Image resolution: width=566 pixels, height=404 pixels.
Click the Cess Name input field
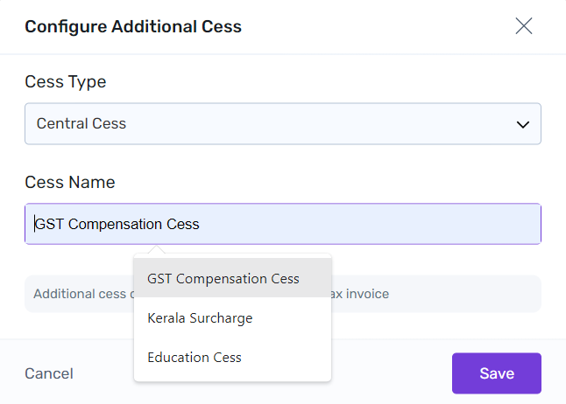[282, 224]
